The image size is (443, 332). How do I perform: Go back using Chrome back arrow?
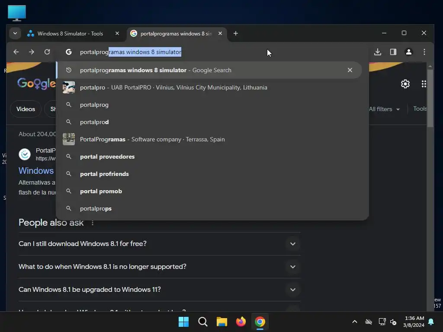16,52
